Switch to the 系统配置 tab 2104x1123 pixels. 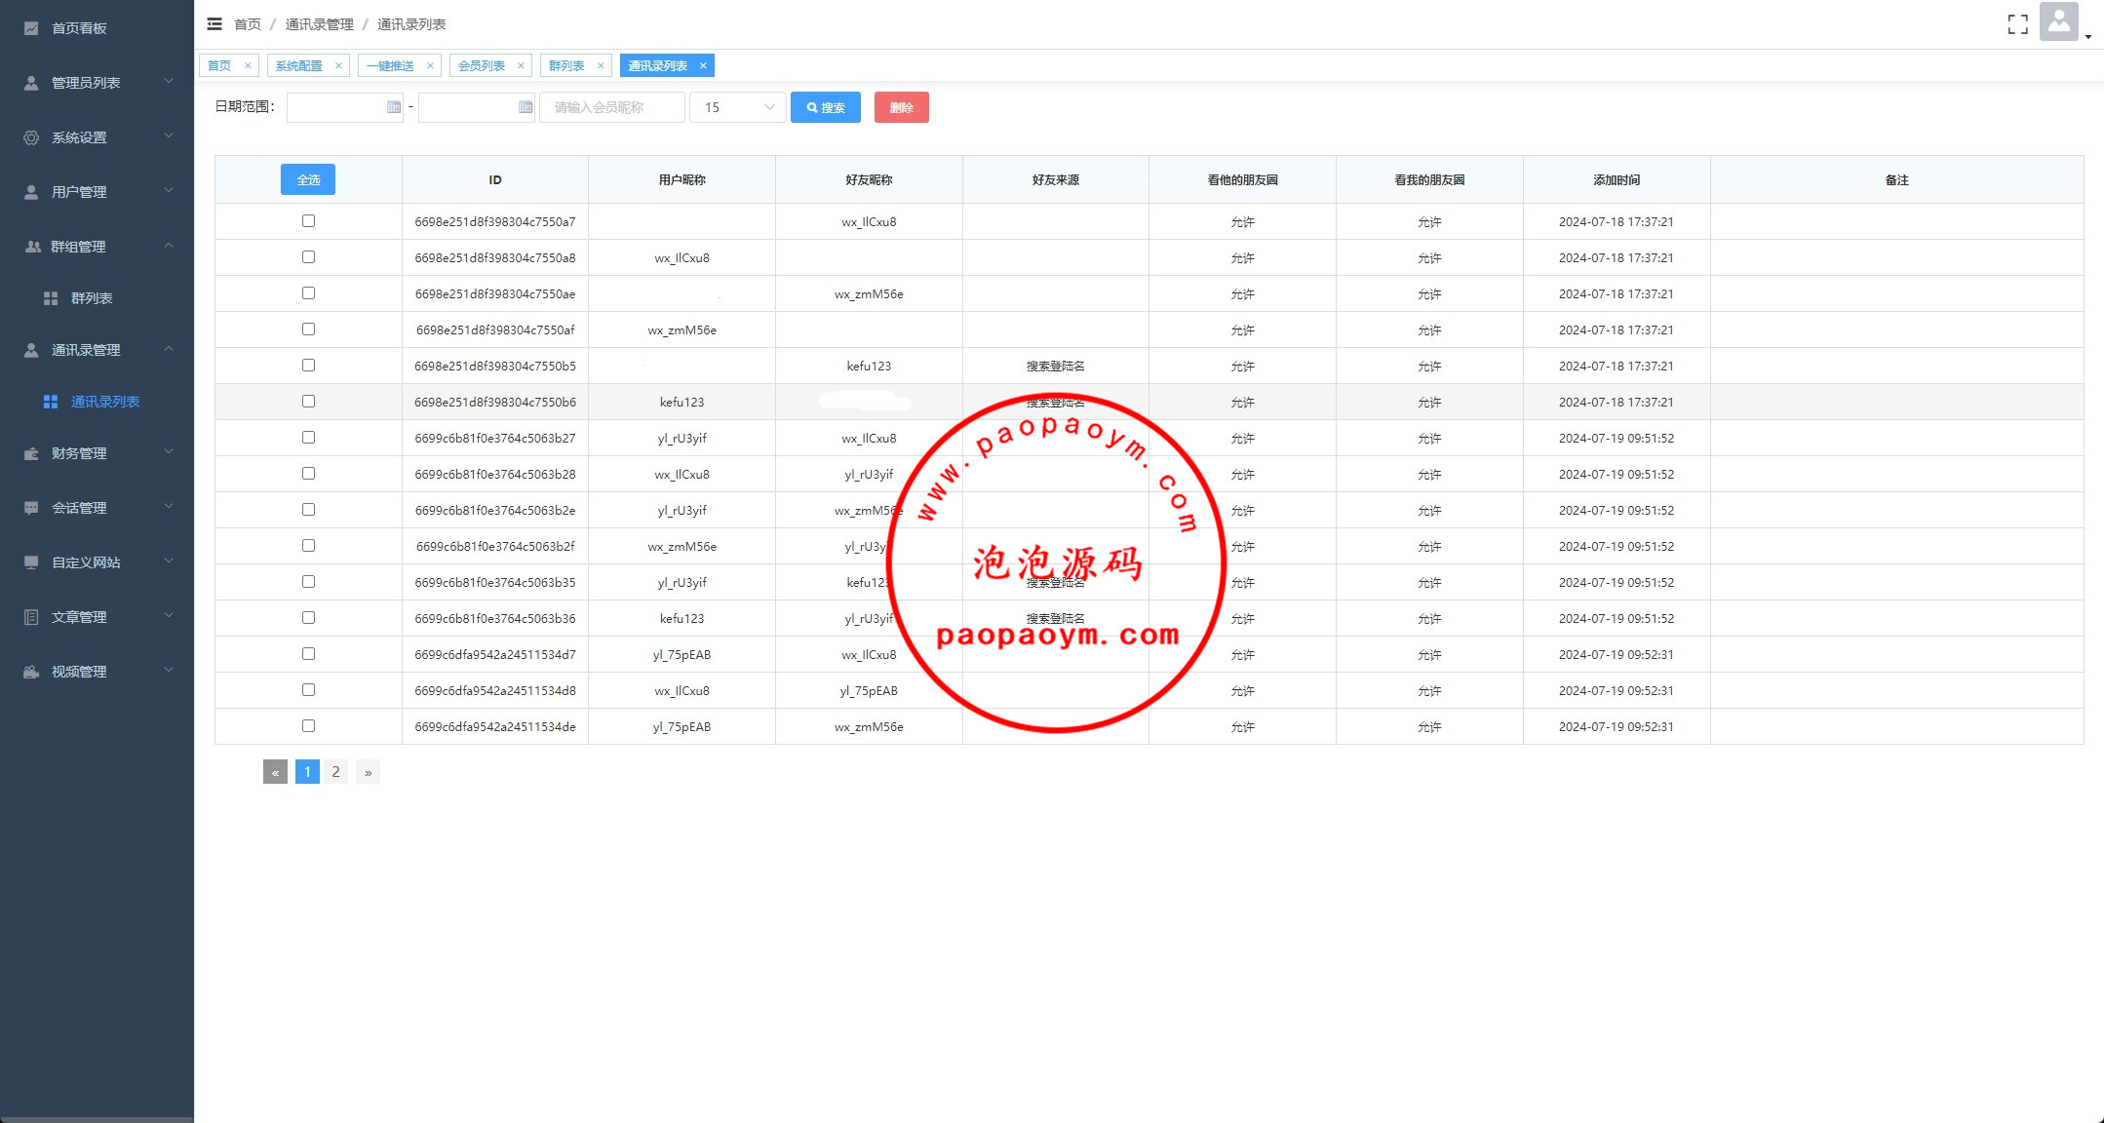point(298,66)
